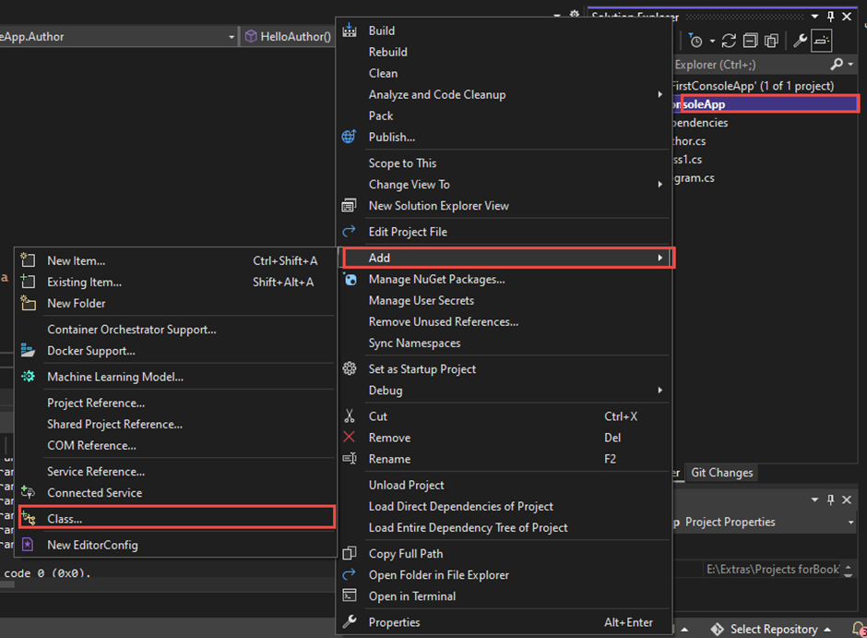Click the Docker Support whale icon
Screen dimensions: 867x638
(x=30, y=350)
